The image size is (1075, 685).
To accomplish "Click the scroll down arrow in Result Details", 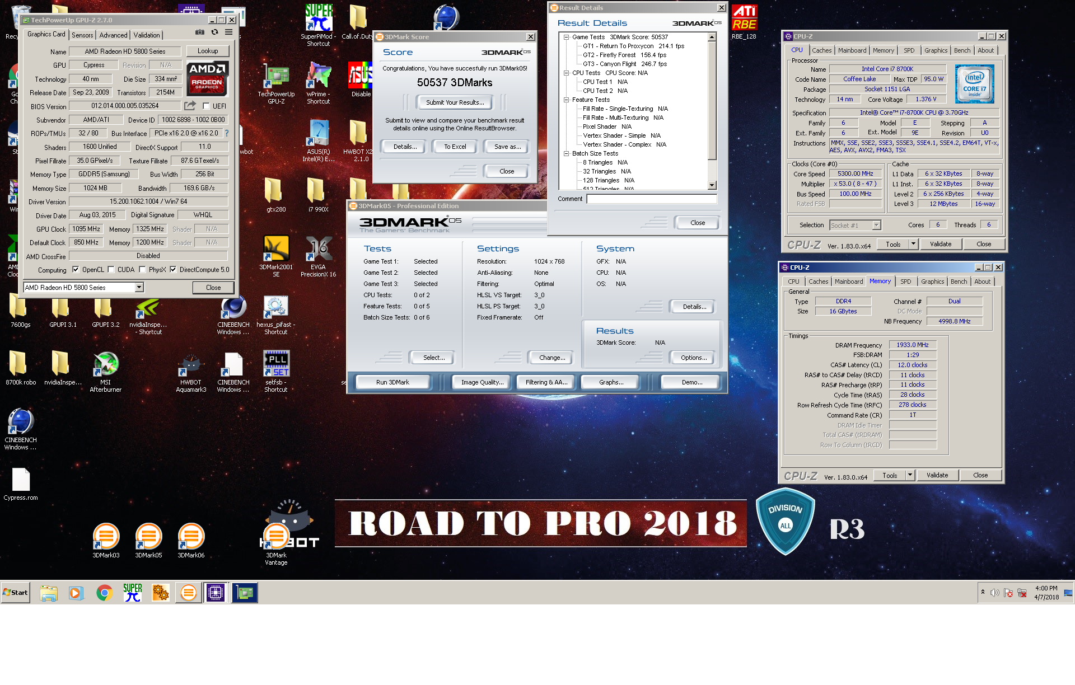I will coord(712,185).
